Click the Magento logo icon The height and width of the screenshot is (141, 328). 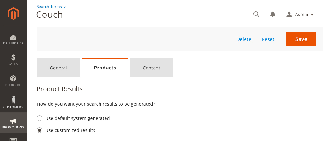click(13, 13)
